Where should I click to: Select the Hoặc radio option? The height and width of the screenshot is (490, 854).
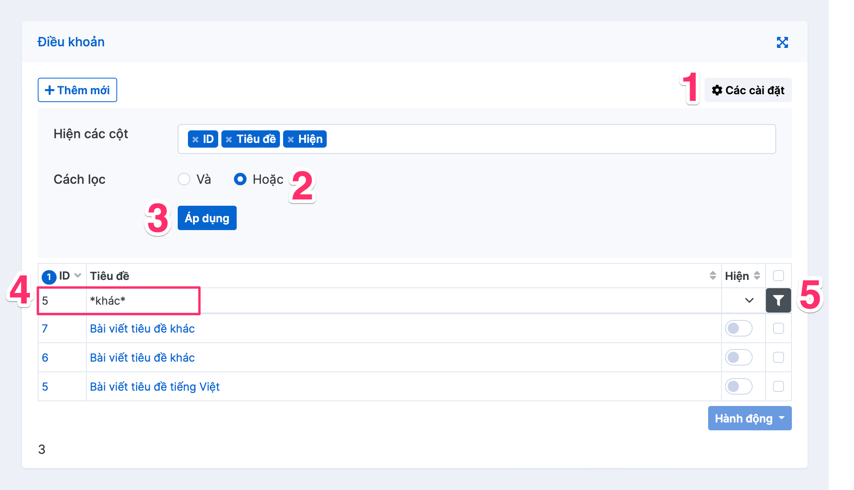pos(240,179)
